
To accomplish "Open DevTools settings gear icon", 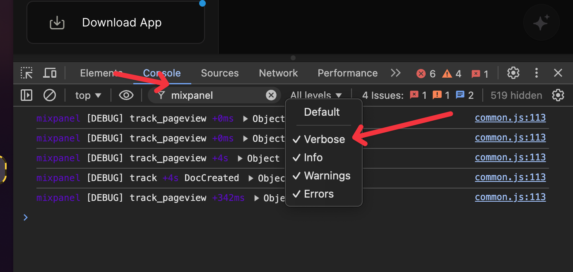I will tap(513, 73).
